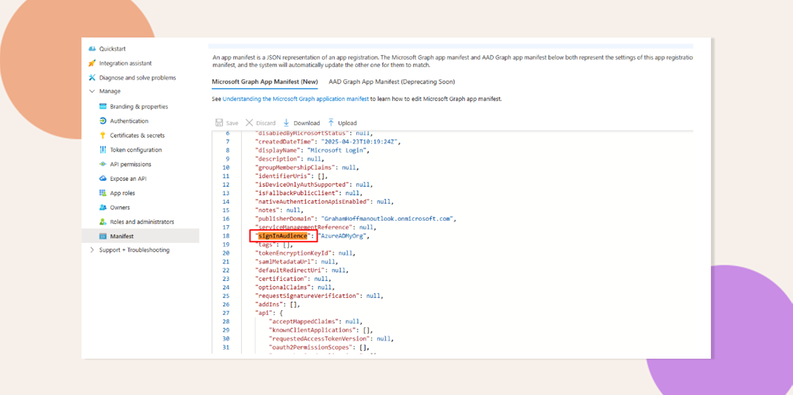Click line number 18 in editor gutter

[x=226, y=236]
